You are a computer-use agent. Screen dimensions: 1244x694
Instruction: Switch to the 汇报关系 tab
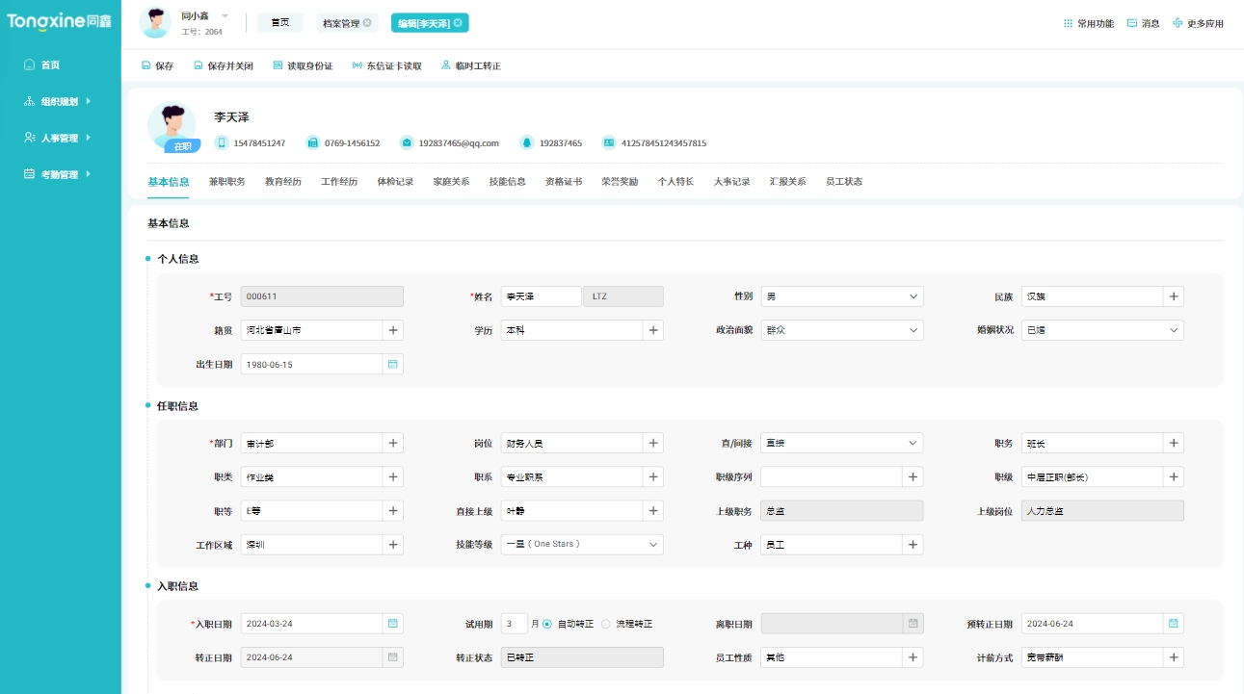(787, 181)
